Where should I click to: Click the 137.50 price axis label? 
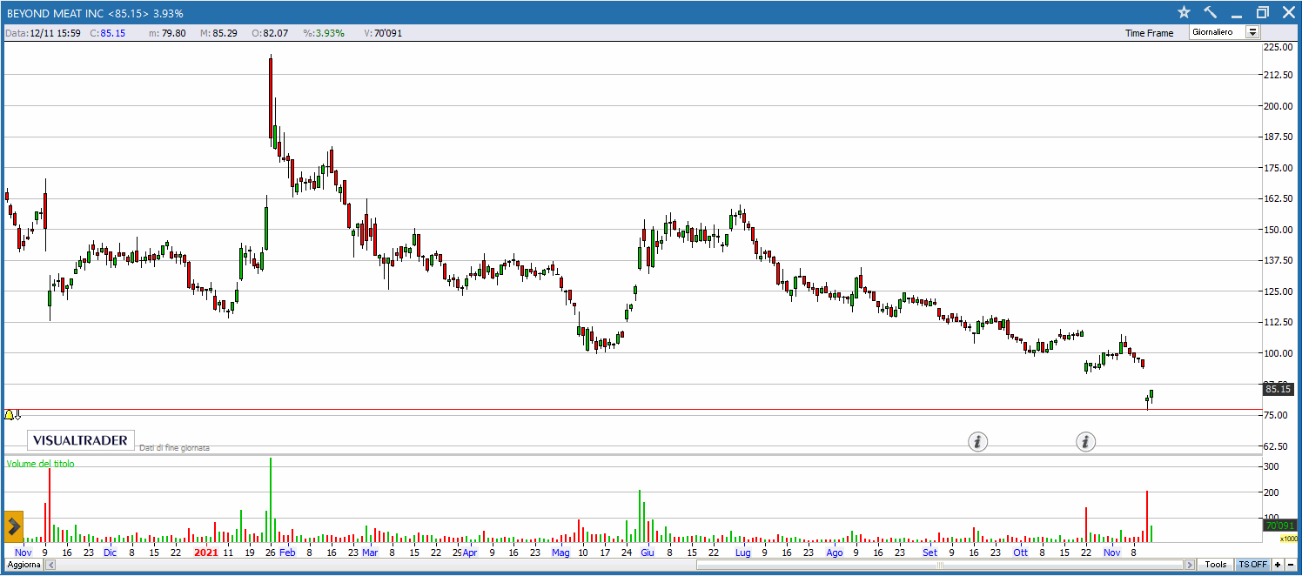click(x=1279, y=260)
